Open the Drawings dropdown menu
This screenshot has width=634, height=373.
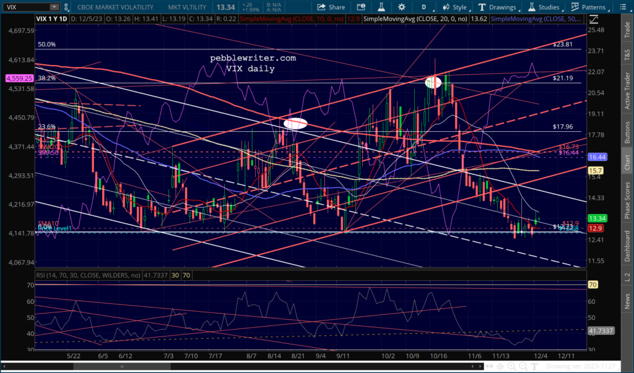(498, 7)
